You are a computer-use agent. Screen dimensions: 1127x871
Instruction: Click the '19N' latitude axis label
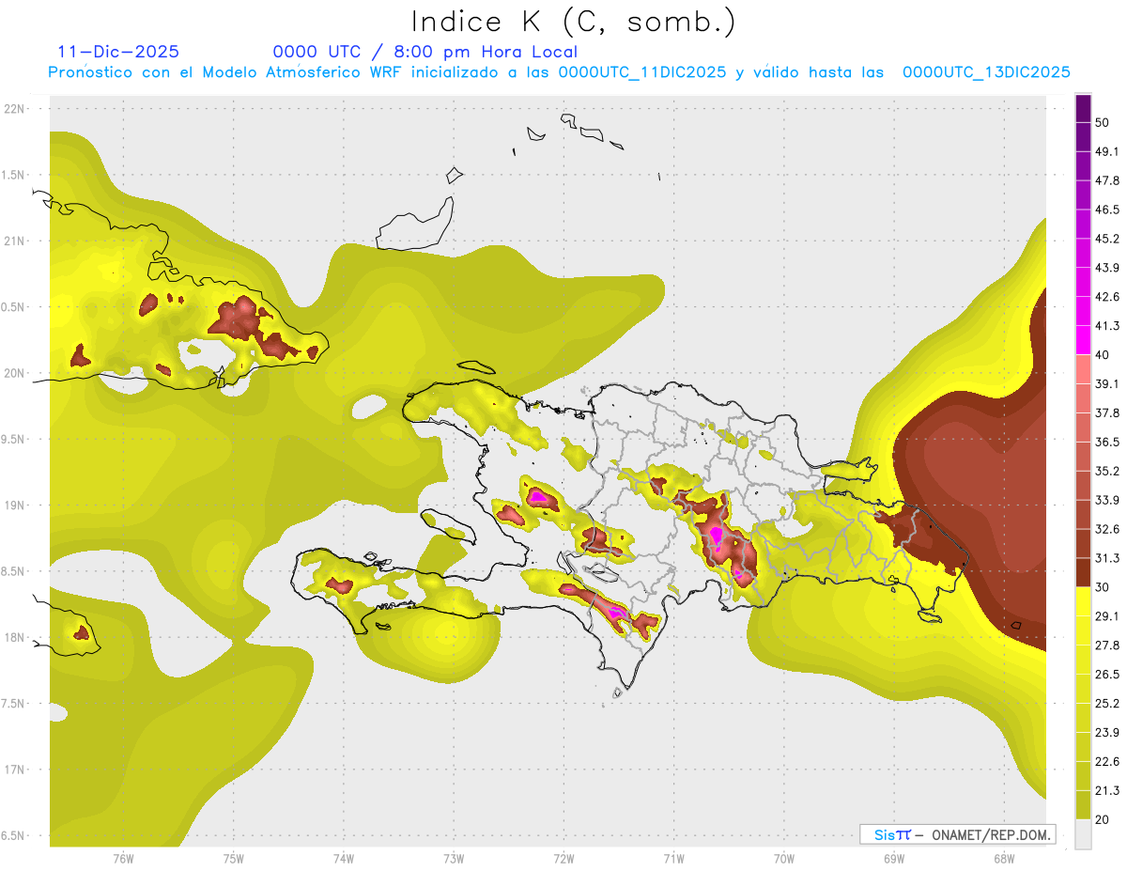click(x=14, y=505)
